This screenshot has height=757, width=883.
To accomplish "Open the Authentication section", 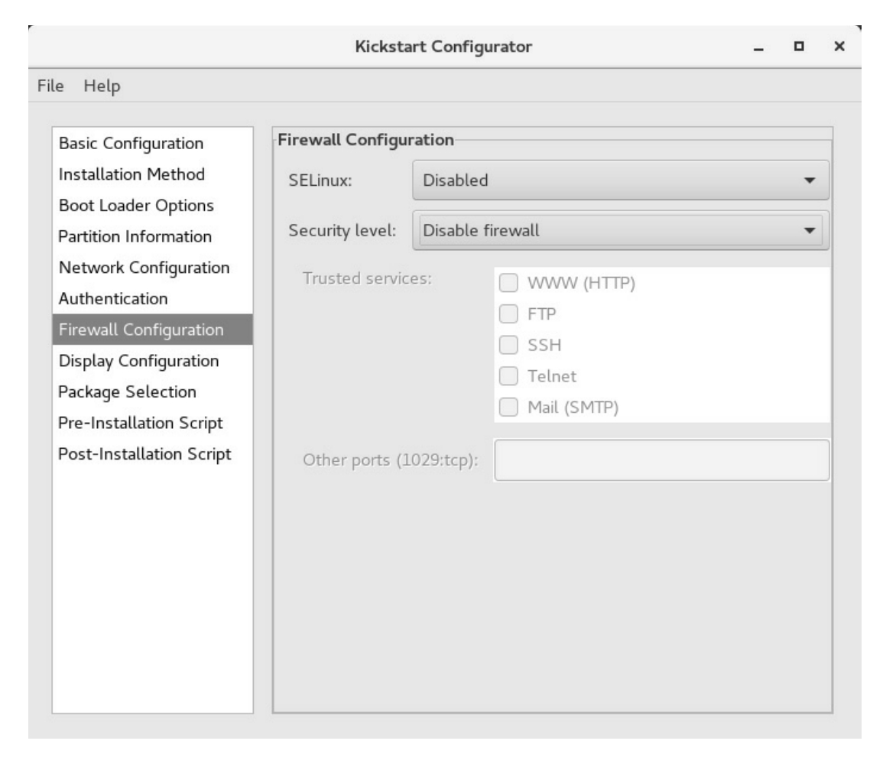I will click(113, 298).
